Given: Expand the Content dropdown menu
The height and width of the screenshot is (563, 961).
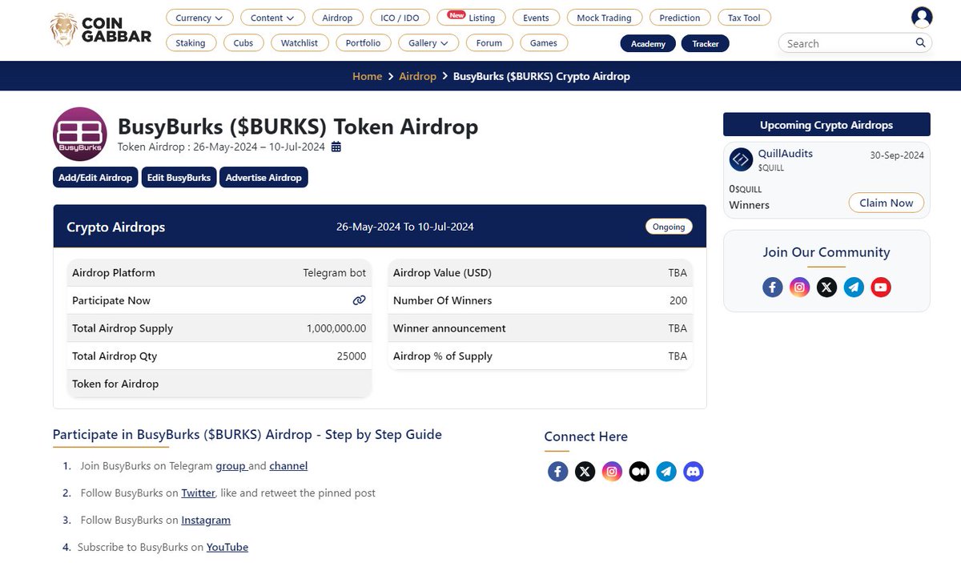Looking at the screenshot, I should pos(272,18).
